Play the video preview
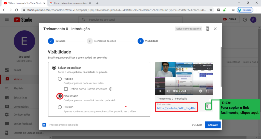The height and width of the screenshot is (139, 261). (x=160, y=91)
